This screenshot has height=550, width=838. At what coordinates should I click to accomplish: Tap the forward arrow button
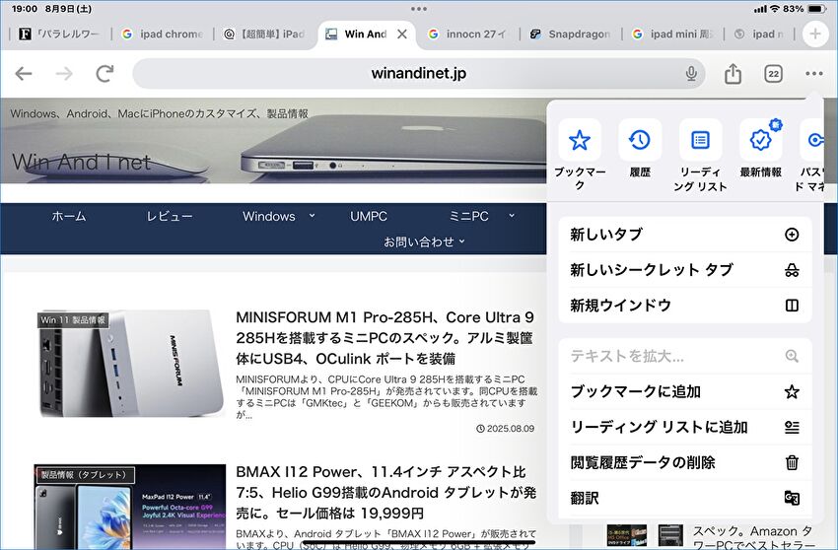(64, 74)
